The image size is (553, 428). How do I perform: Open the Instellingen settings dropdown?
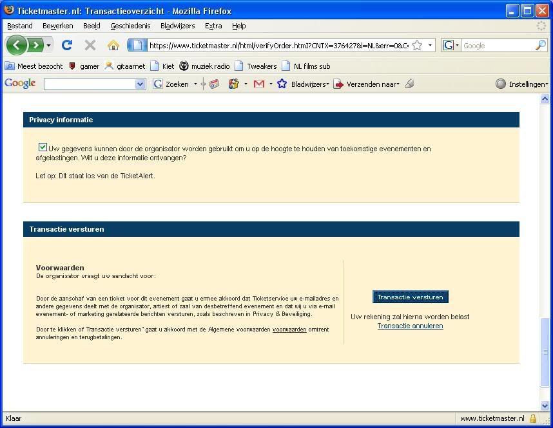tap(522, 84)
